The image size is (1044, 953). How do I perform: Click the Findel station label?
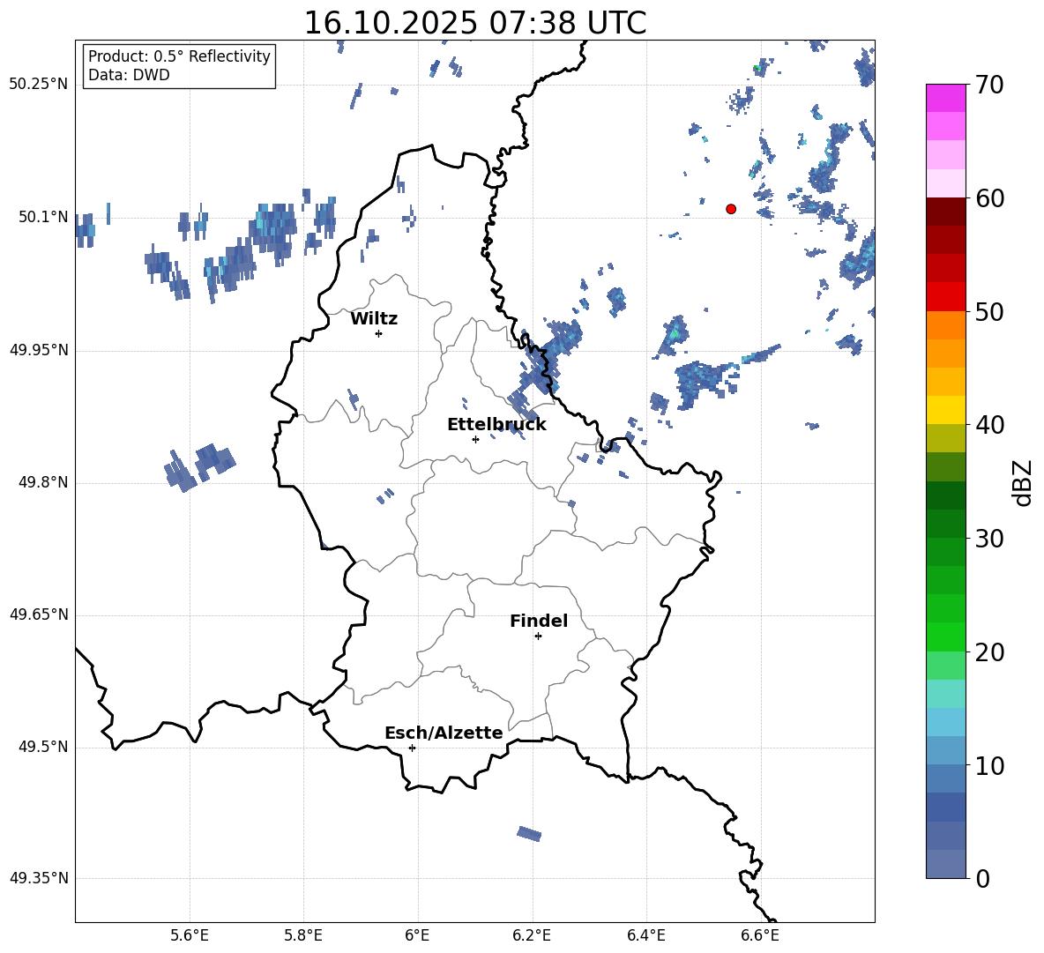pos(539,621)
